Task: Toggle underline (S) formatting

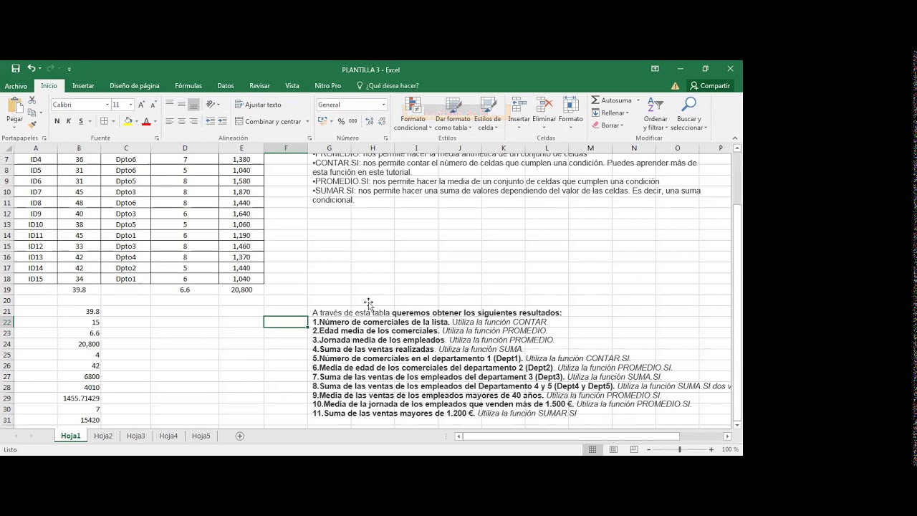Action: click(80, 121)
